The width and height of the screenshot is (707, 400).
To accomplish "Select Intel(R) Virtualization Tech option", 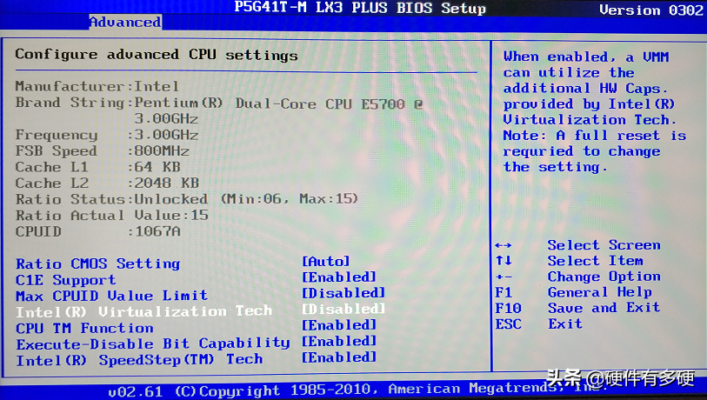I will click(x=144, y=311).
